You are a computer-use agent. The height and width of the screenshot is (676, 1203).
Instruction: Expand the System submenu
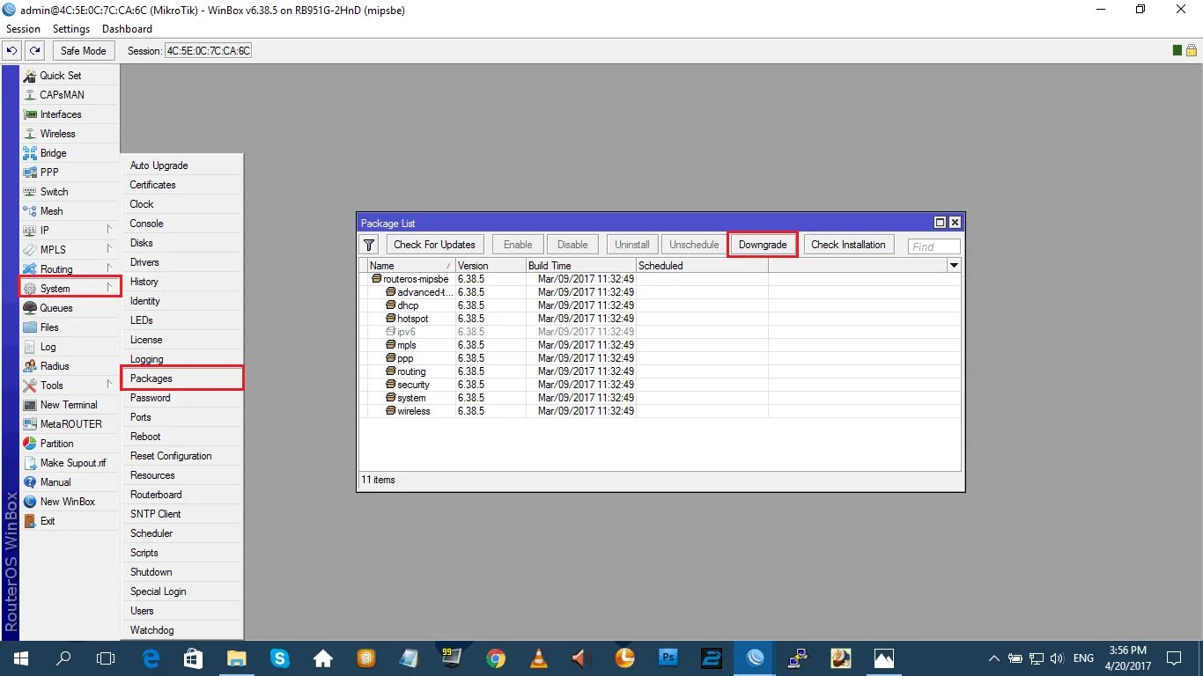(70, 288)
